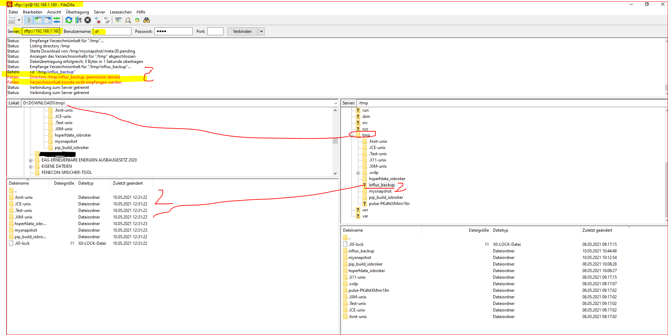Click the local tree vertical scrollbar
Viewport: 668px width, 335px height.
[x=335, y=142]
